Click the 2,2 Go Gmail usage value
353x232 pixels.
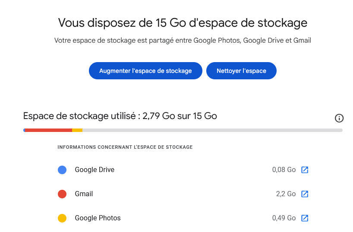tap(286, 194)
